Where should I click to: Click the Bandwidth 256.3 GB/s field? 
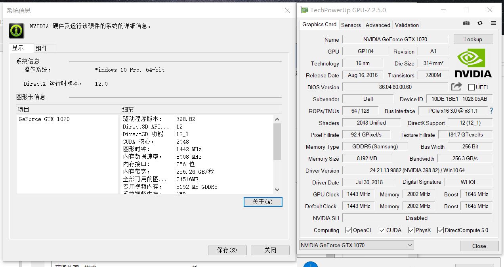pos(465,158)
